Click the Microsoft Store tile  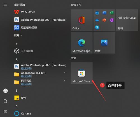pyautogui.click(x=81, y=73)
